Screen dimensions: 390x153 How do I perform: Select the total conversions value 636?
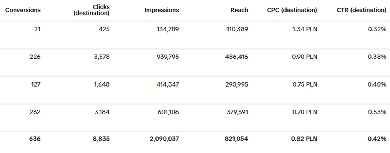point(35,139)
